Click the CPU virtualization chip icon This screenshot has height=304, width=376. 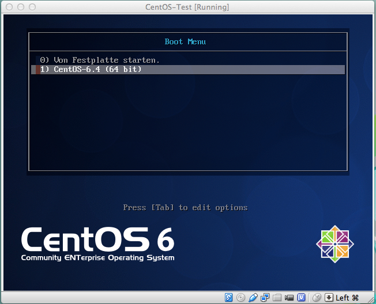click(x=301, y=298)
